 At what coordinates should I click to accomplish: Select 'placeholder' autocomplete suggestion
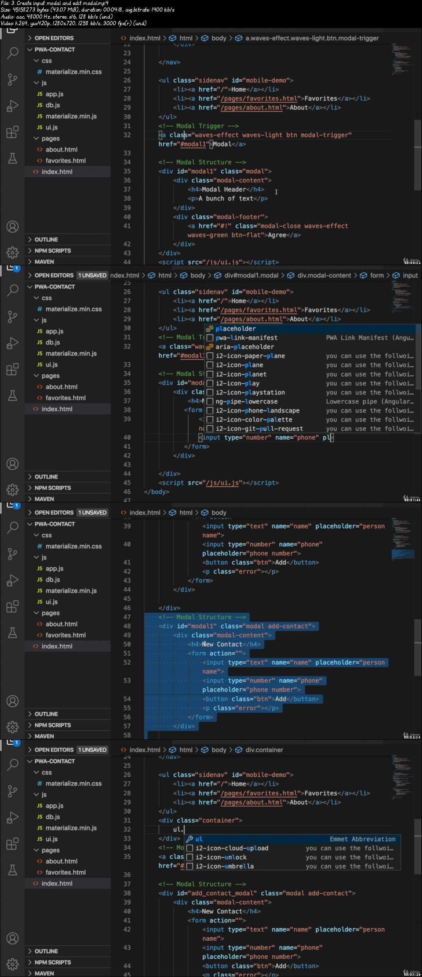click(x=312, y=329)
